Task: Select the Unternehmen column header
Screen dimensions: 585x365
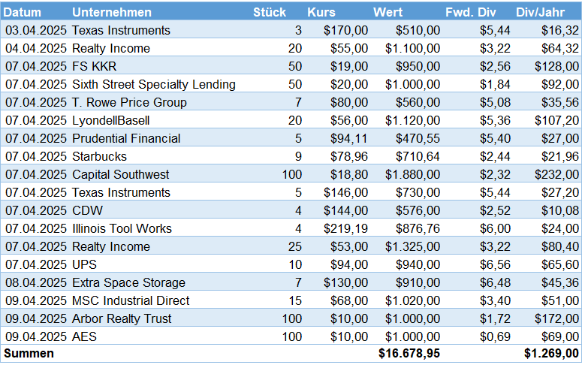Action: click(112, 12)
